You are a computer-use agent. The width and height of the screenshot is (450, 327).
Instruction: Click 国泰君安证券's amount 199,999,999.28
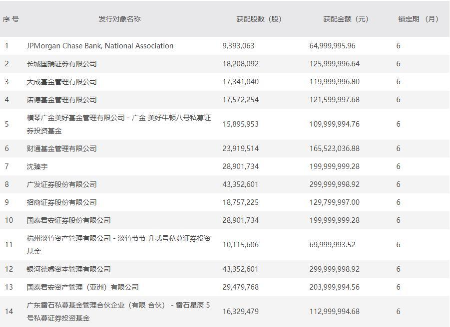(x=334, y=220)
